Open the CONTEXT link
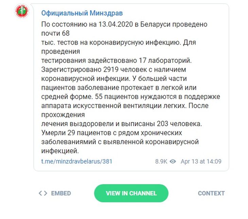Viewport: 248px width, 219px height. [x=211, y=193]
